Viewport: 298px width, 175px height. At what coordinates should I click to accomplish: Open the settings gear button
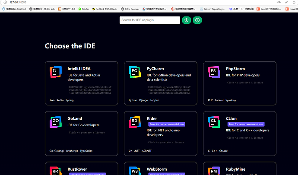pos(186,20)
